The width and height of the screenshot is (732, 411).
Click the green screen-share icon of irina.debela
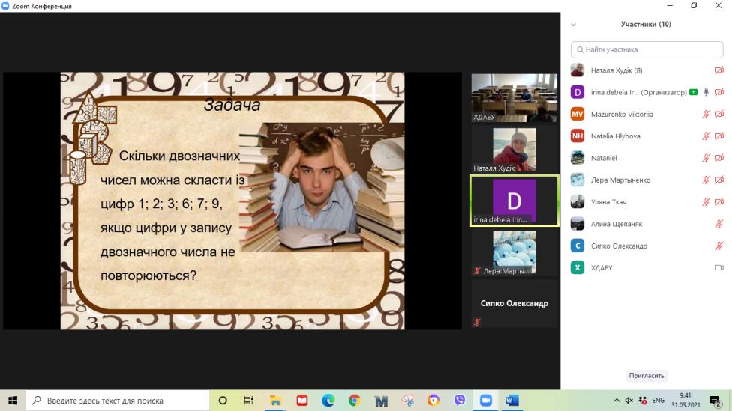point(694,92)
